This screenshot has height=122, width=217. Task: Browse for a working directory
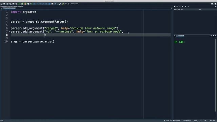(x=212, y=4)
